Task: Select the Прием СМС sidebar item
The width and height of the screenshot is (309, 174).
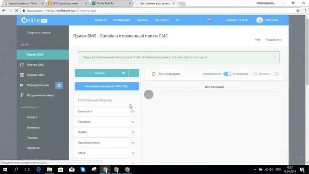Action: pos(43,55)
